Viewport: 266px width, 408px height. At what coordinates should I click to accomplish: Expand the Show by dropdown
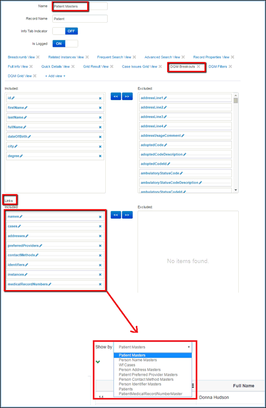(x=153, y=347)
